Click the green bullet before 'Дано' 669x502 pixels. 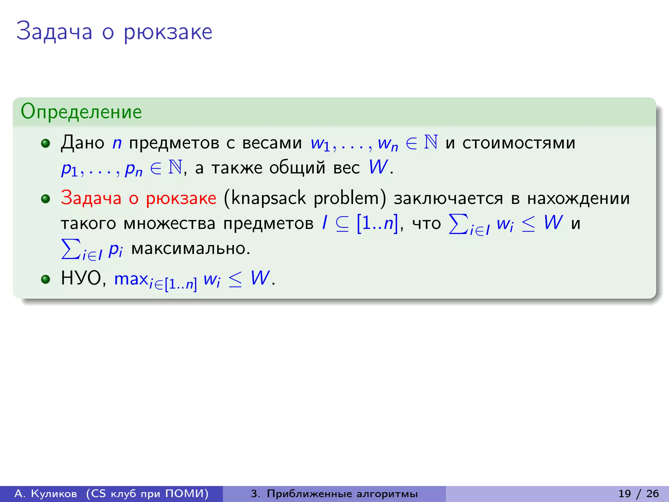(46, 143)
